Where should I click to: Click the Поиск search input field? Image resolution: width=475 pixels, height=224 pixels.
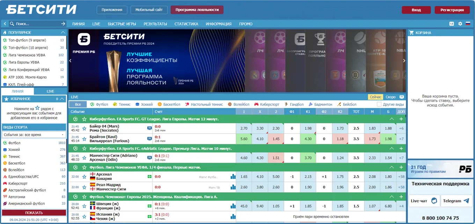[37, 24]
